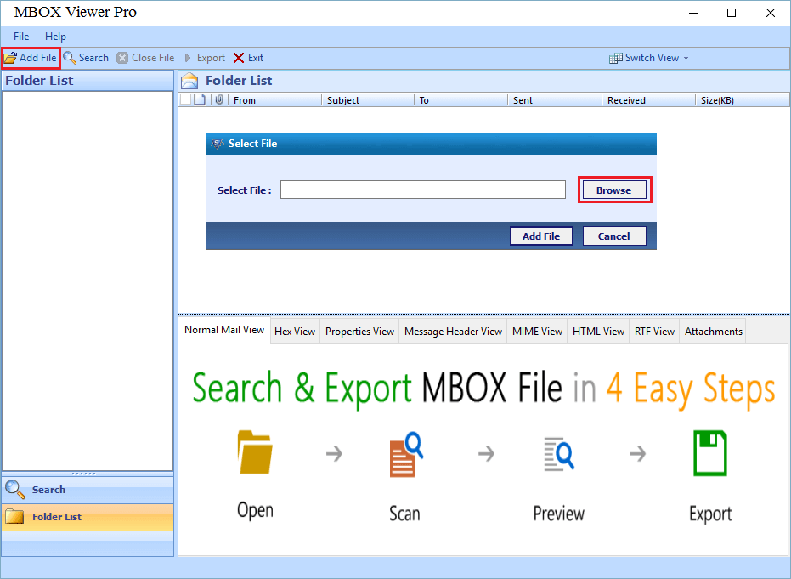The image size is (791, 579).
Task: Toggle the select-all checkbox in message header
Action: click(186, 100)
